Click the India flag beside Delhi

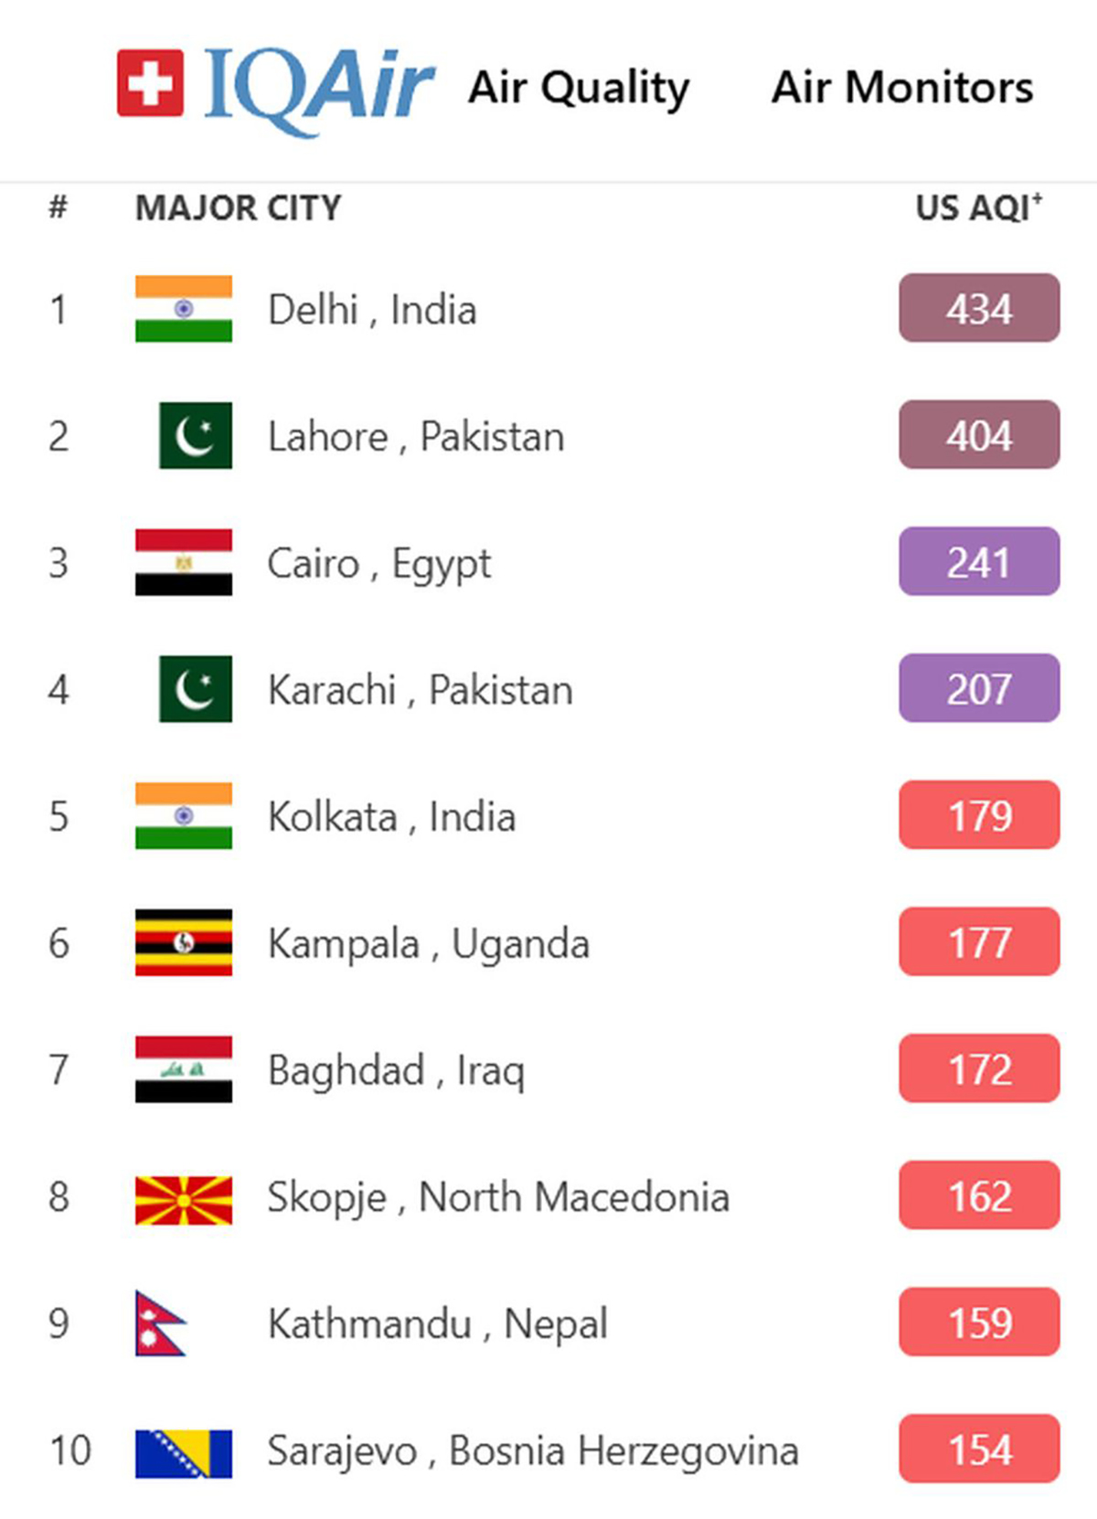[184, 309]
